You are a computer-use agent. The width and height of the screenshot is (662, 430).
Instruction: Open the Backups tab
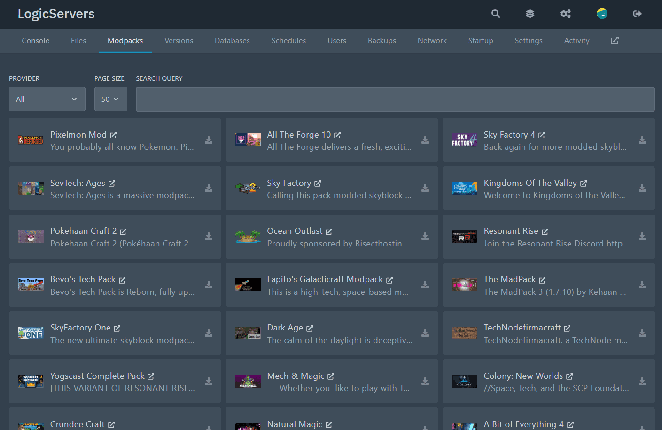(382, 40)
